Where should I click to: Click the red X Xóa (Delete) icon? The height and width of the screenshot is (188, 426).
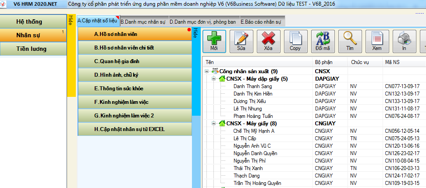tap(268, 41)
